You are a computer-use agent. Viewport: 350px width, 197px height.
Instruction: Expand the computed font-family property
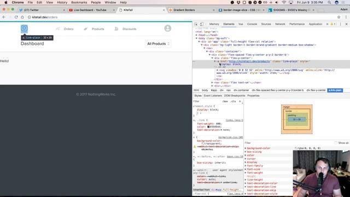[x=246, y=166]
